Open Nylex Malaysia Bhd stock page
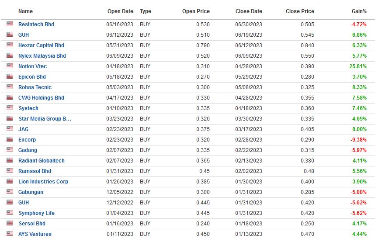The image size is (375, 242). (42, 56)
